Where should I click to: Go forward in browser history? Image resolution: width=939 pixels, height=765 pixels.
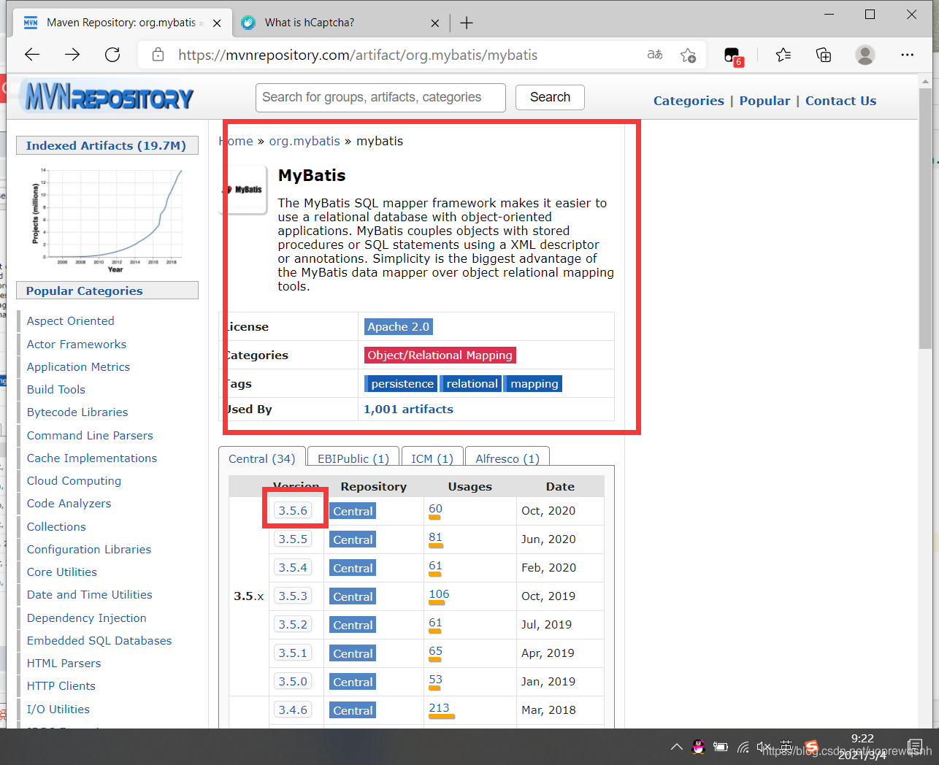72,55
